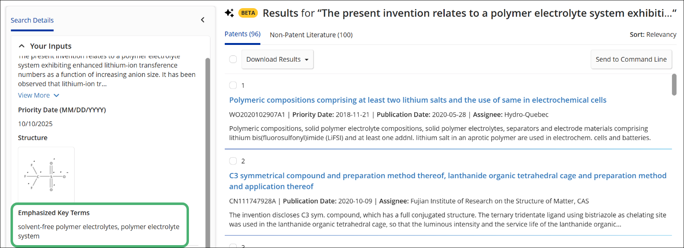Click the results list scrollbar
Image resolution: width=684 pixels, height=248 pixels.
pos(674,85)
